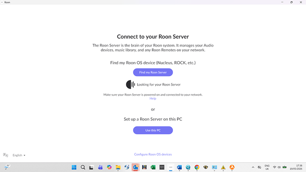Open the volume control in tray
This screenshot has height=172, width=306.
[279, 167]
